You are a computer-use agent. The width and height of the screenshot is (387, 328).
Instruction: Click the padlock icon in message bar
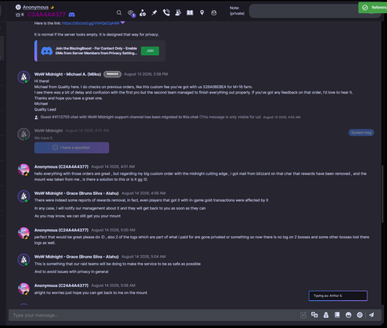click(x=326, y=315)
